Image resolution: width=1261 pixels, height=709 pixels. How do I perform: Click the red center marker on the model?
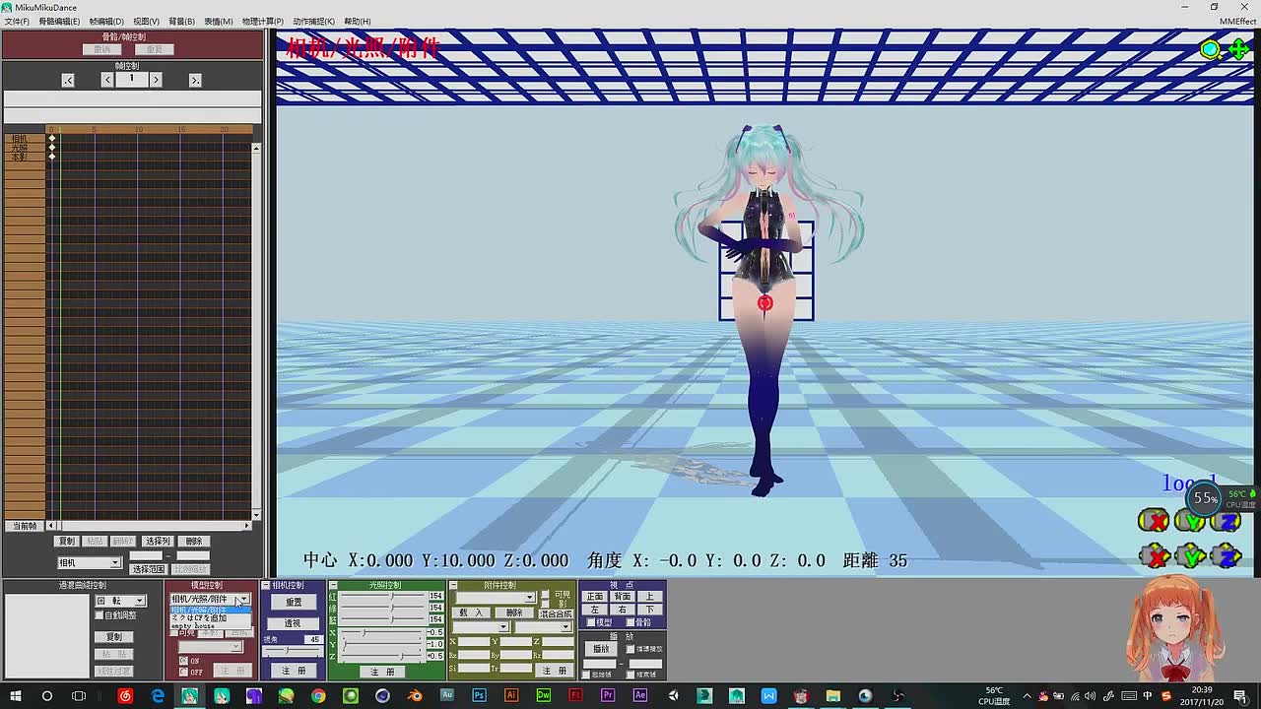(765, 303)
